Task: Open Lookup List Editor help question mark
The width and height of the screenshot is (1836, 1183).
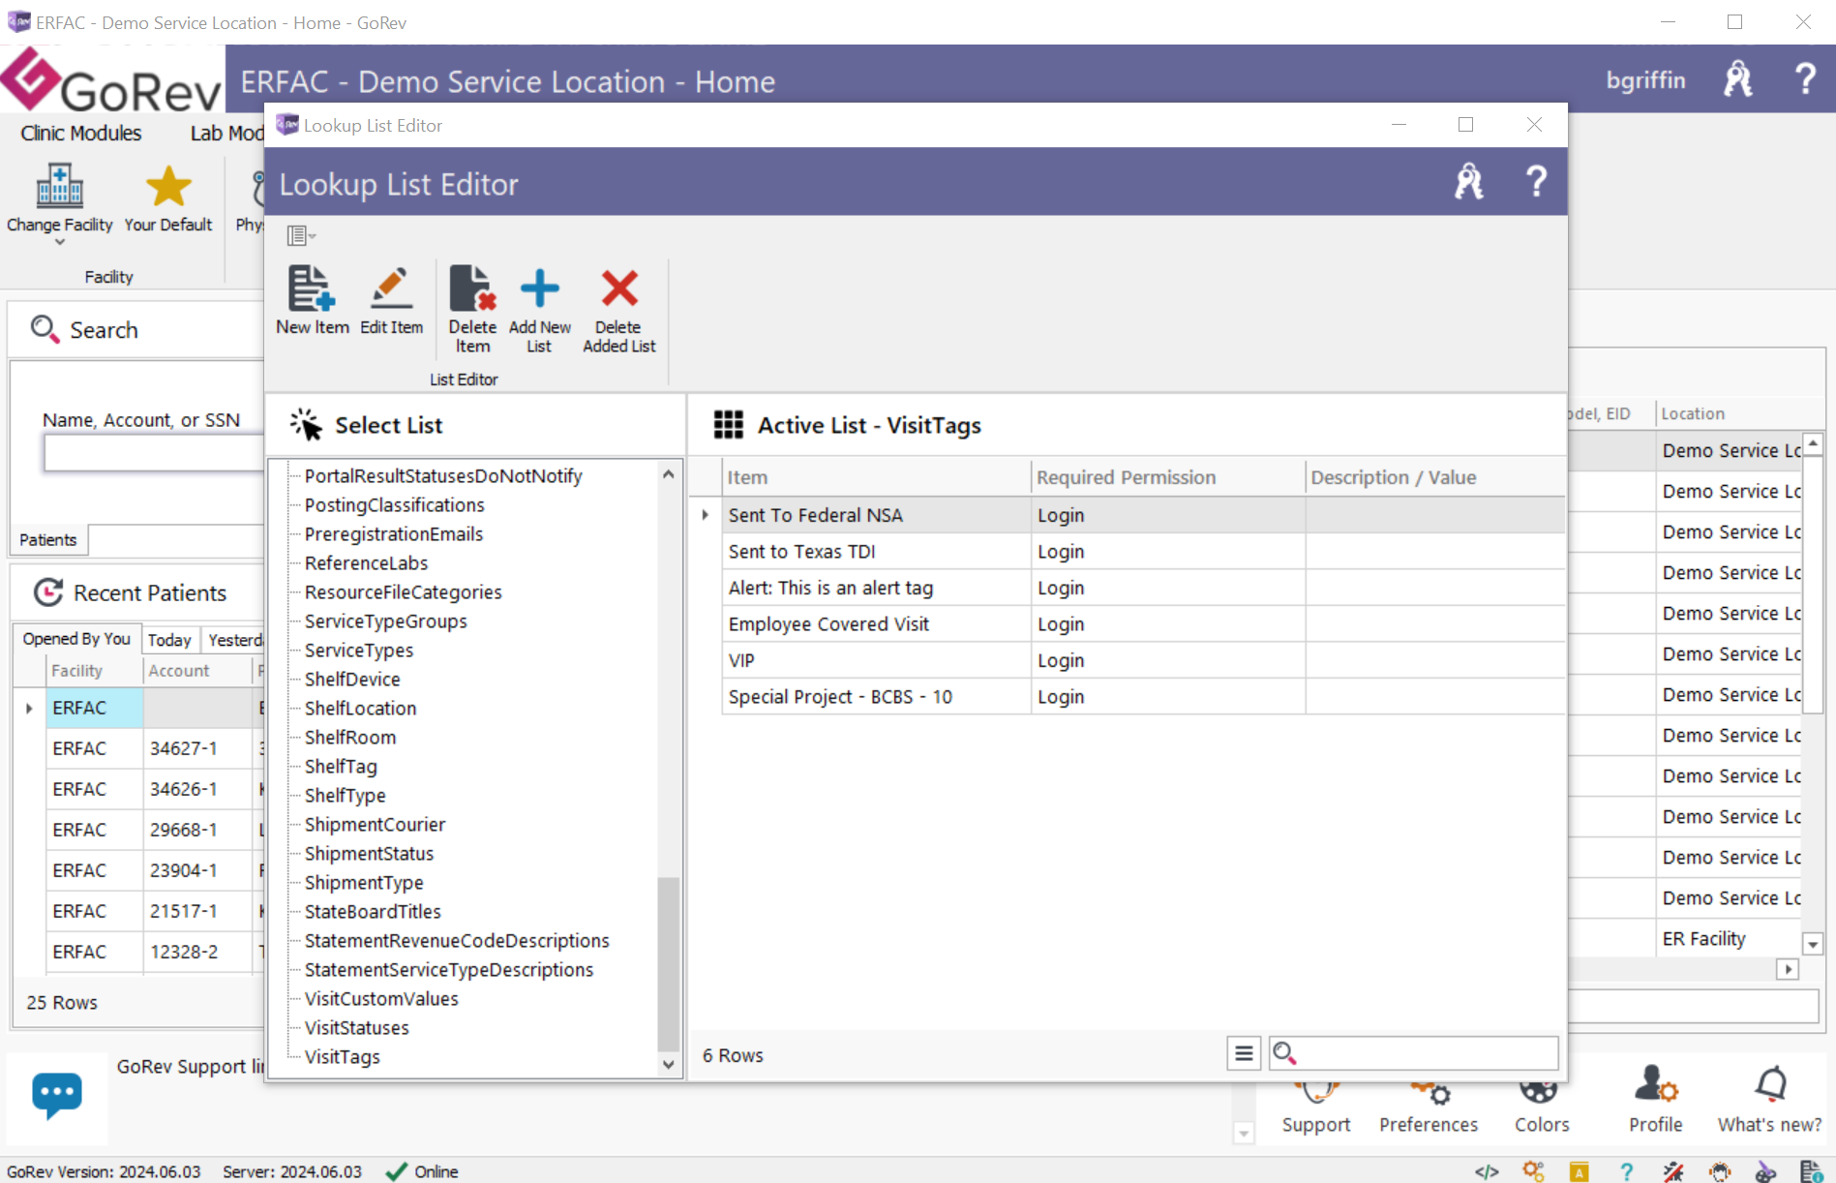Action: [x=1535, y=182]
